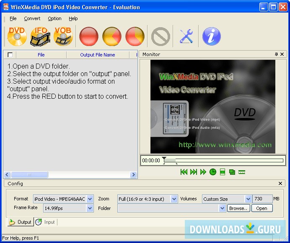Jump to previous chapter in monitor

pos(184,172)
